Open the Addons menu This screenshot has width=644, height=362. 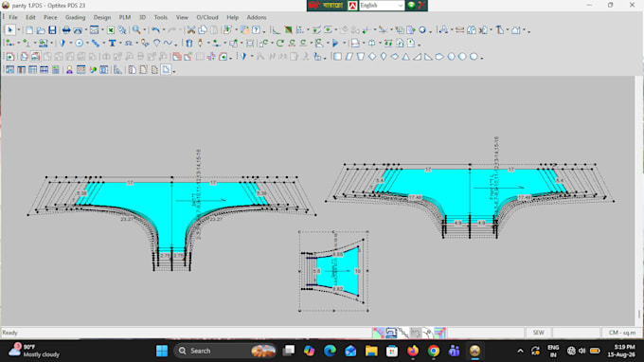coord(257,17)
